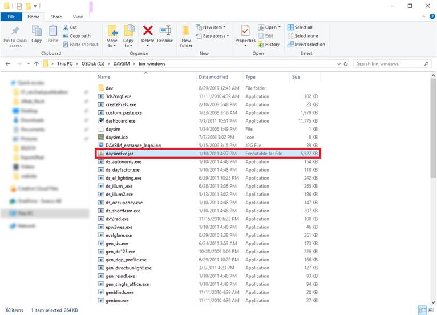Switch to details view layout icon

(x=422, y=310)
